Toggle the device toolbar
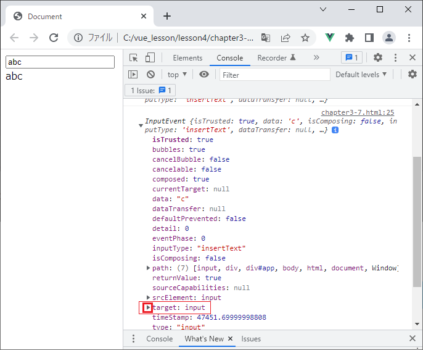 pos(150,58)
